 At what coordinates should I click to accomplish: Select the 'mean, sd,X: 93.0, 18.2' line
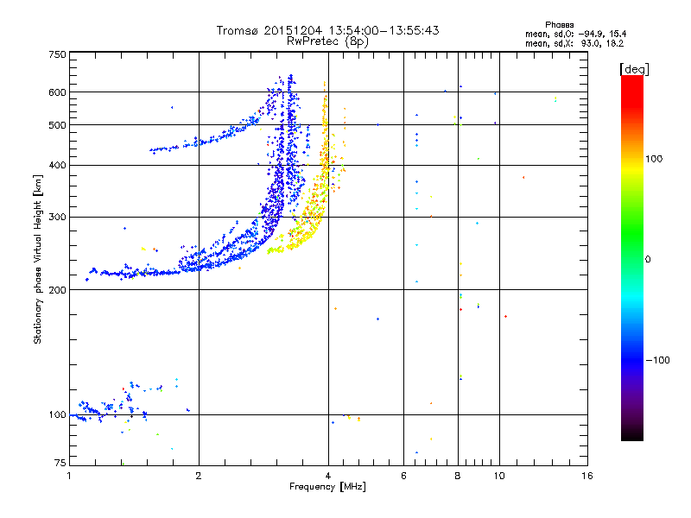click(574, 43)
